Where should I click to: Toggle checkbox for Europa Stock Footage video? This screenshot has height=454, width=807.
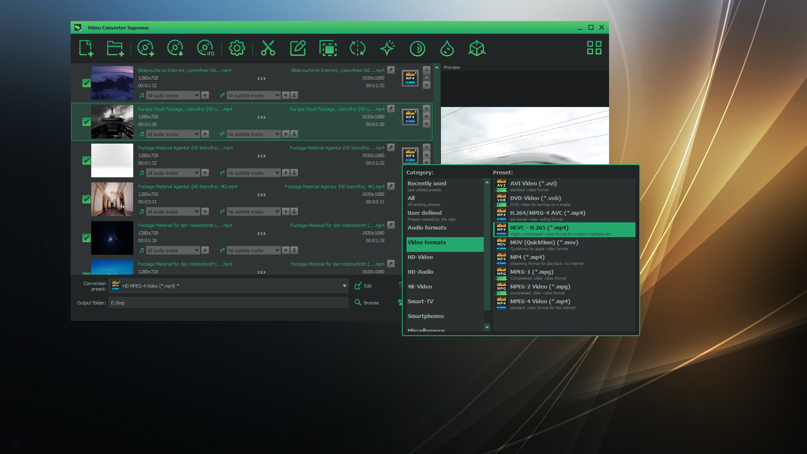[87, 122]
